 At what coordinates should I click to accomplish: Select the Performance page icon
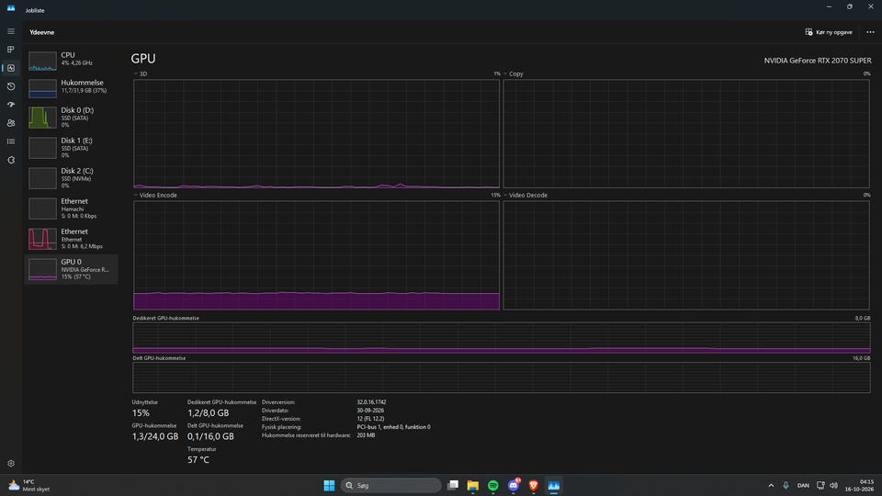[11, 68]
